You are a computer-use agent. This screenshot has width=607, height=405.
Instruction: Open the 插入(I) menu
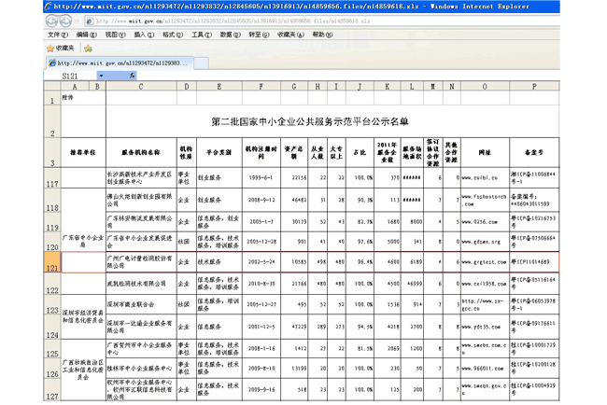[144, 35]
